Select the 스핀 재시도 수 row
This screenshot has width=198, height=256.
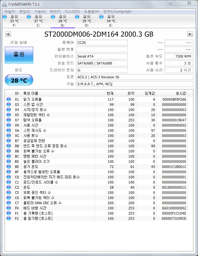coord(96,130)
